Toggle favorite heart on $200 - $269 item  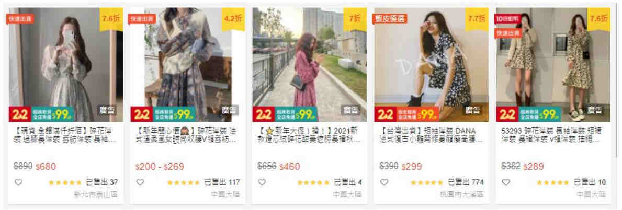point(140,182)
